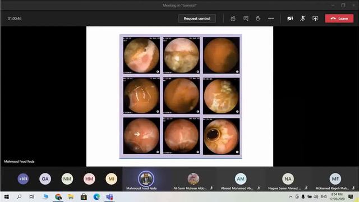Show participants panel icon
The image size is (359, 202).
coord(233,19)
